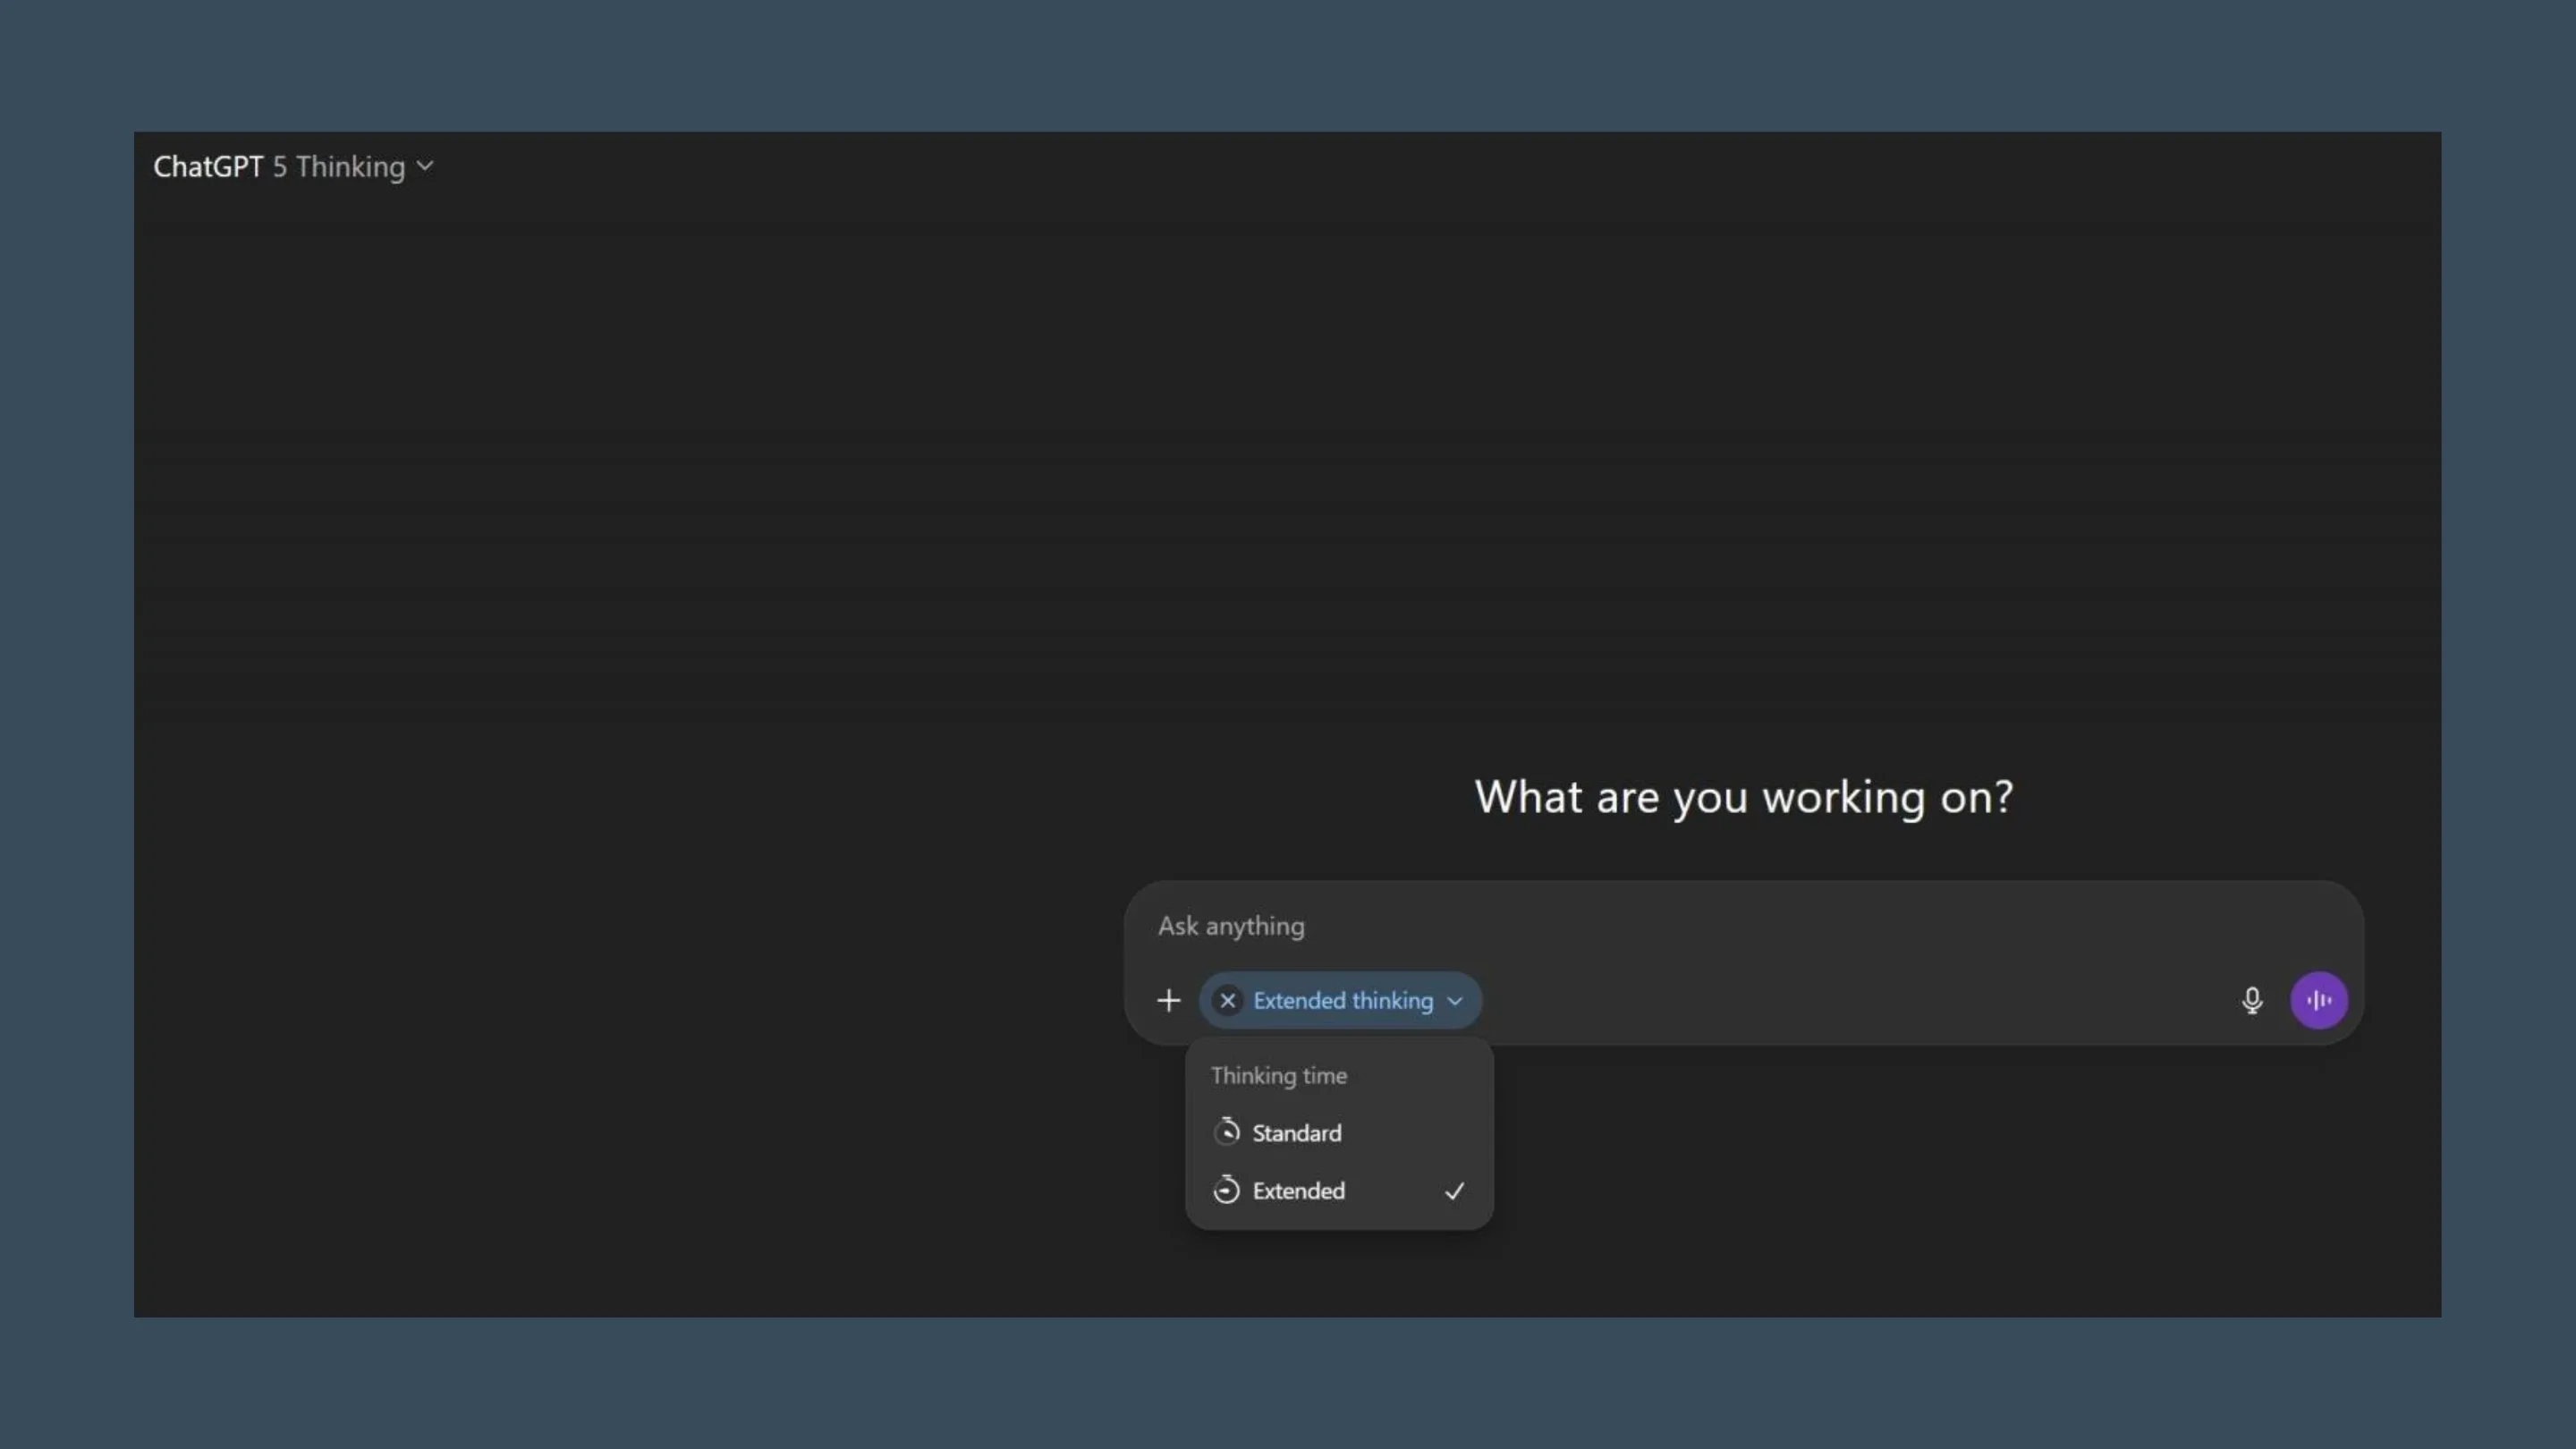Image resolution: width=2576 pixels, height=1449 pixels.
Task: Open the ChatGPT 5 Thinking model selector
Action: pyautogui.click(x=293, y=166)
